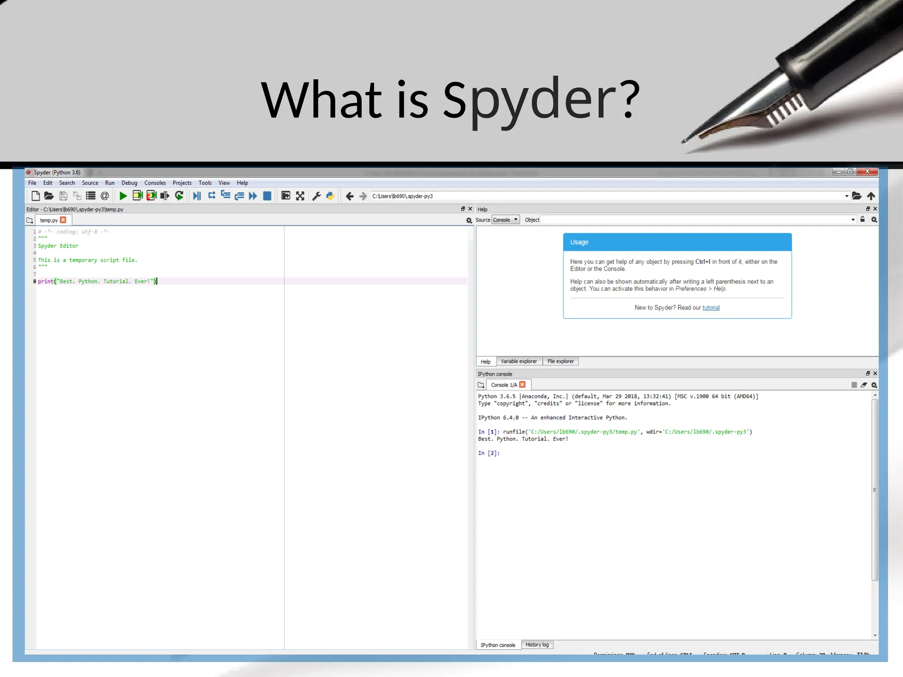Click in the Object input field
903x677 pixels.
pos(695,219)
